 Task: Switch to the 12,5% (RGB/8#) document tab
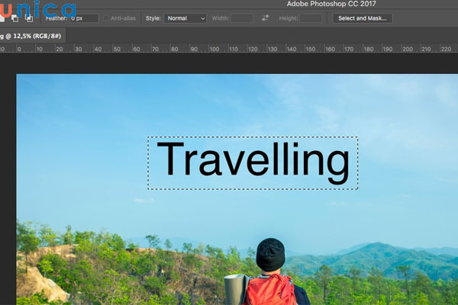(x=32, y=36)
